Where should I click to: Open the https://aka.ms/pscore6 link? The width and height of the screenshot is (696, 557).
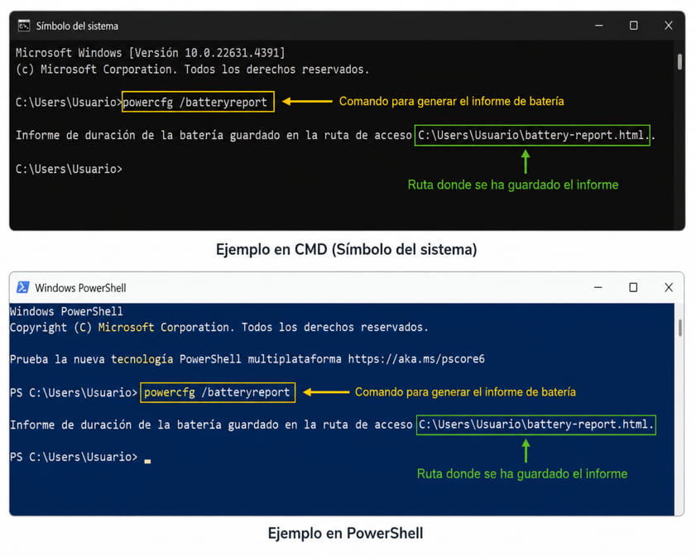click(x=416, y=358)
